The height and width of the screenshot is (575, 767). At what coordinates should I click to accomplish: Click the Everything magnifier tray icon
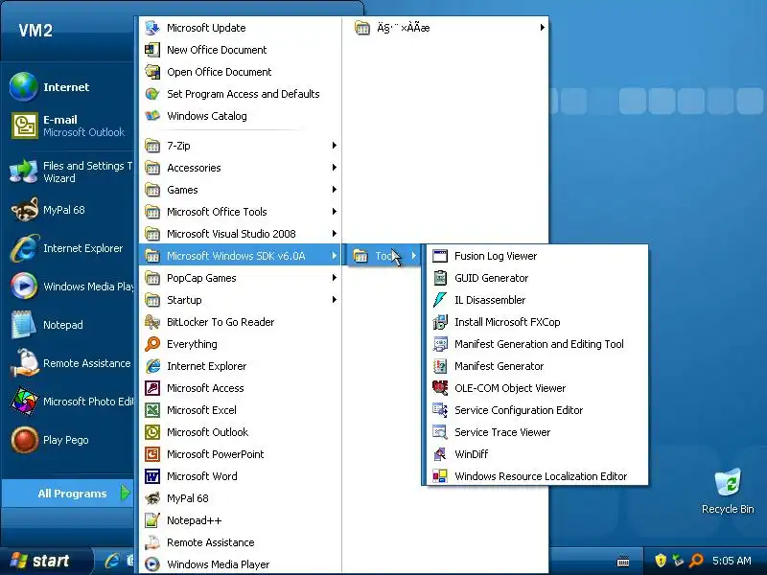click(696, 561)
